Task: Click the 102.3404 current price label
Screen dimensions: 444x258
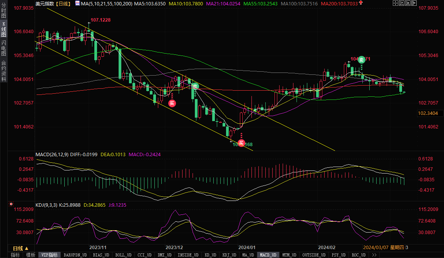Action: [428, 113]
